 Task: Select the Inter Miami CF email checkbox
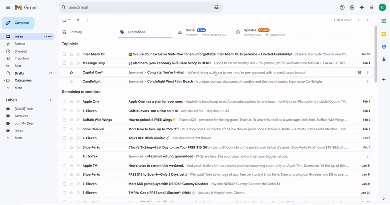coord(64,54)
